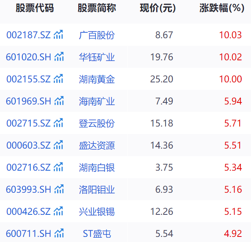Select change percent 5.34

[233, 167]
